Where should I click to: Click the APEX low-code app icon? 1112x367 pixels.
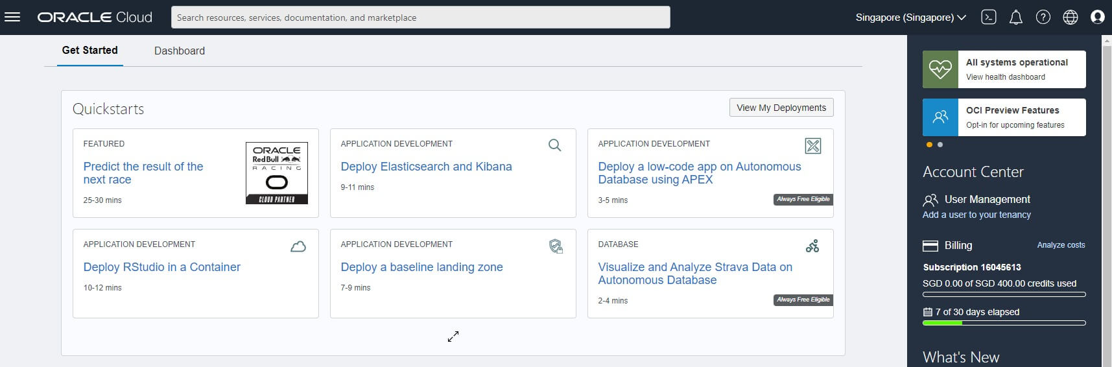coord(812,146)
